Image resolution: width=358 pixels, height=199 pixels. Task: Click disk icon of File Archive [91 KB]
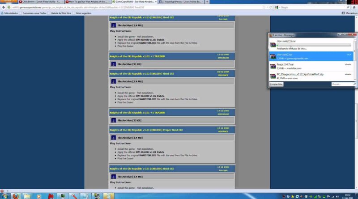(x=114, y=64)
